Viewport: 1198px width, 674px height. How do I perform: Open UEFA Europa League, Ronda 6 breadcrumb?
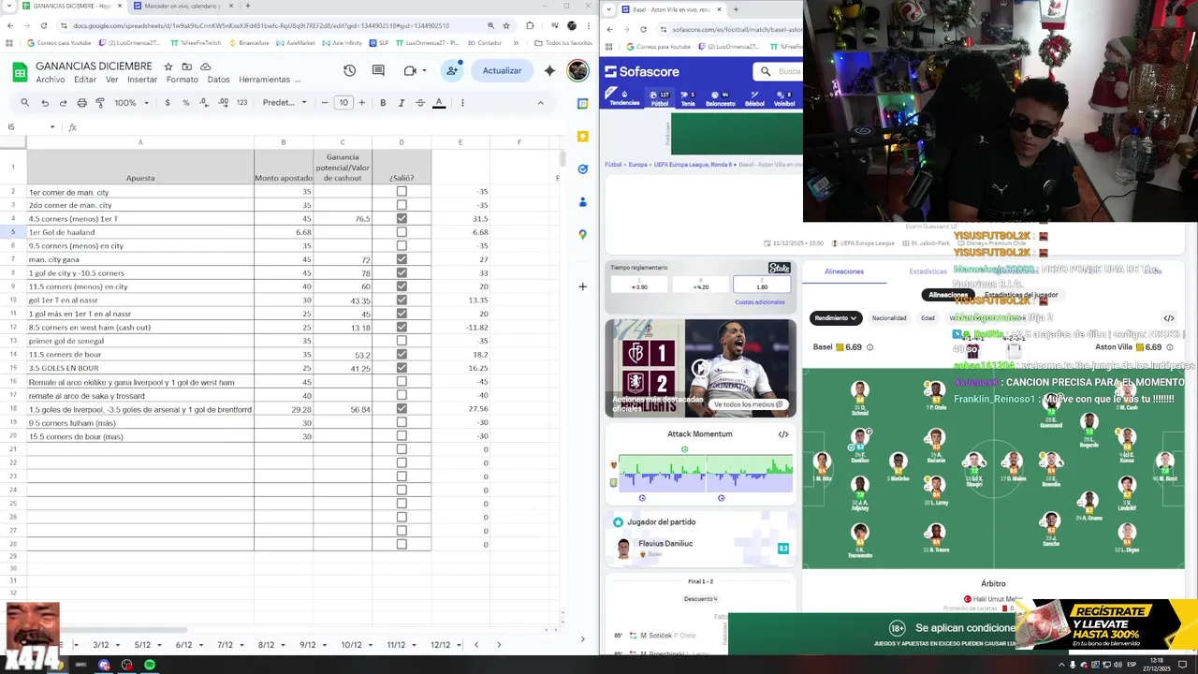pos(693,165)
